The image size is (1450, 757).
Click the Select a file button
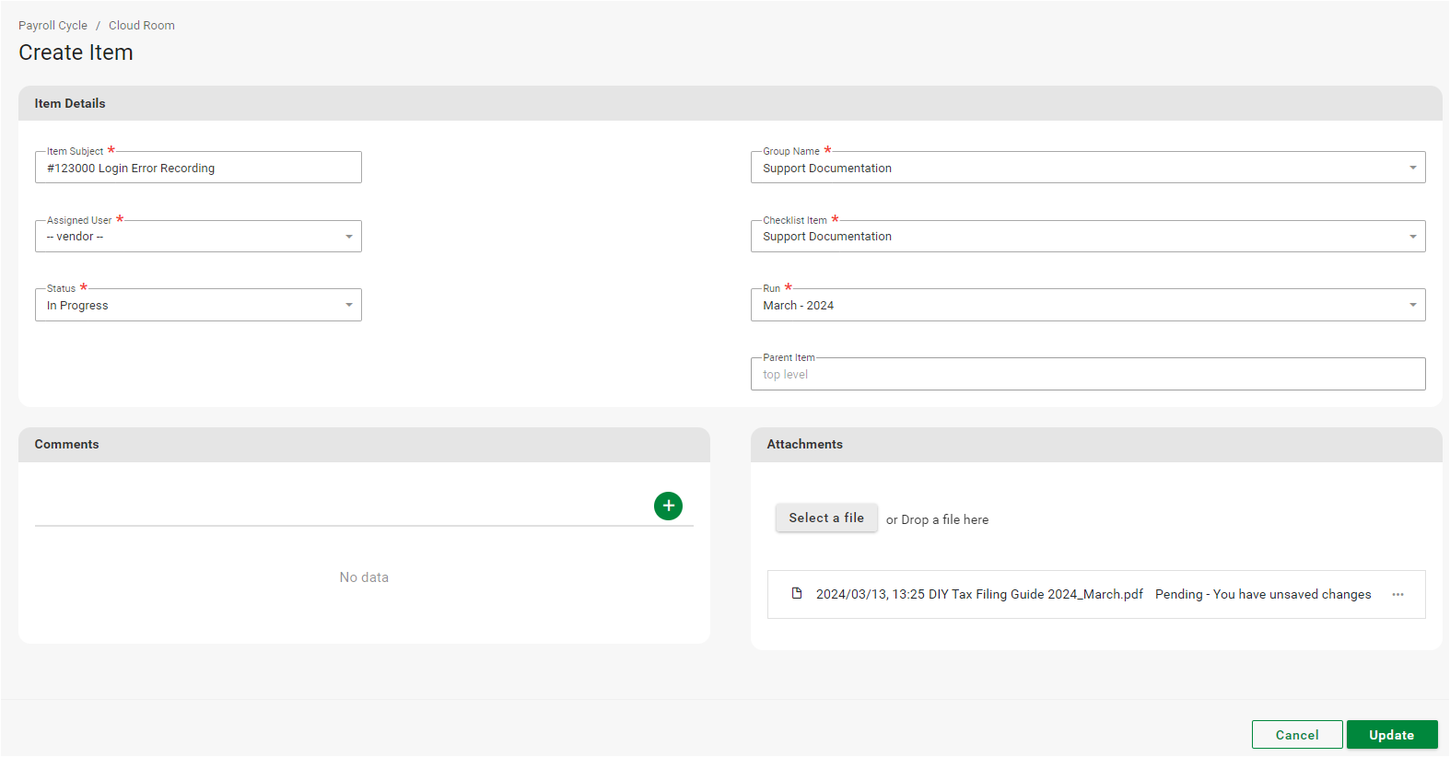click(826, 518)
